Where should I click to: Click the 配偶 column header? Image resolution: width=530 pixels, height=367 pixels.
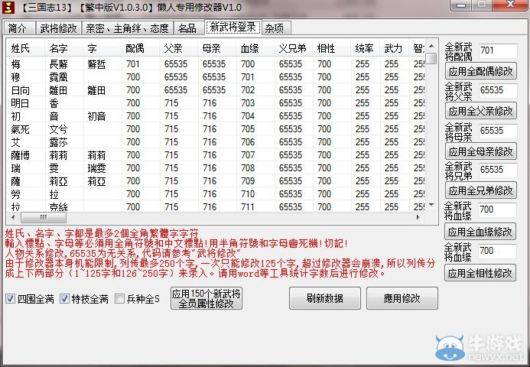141,48
